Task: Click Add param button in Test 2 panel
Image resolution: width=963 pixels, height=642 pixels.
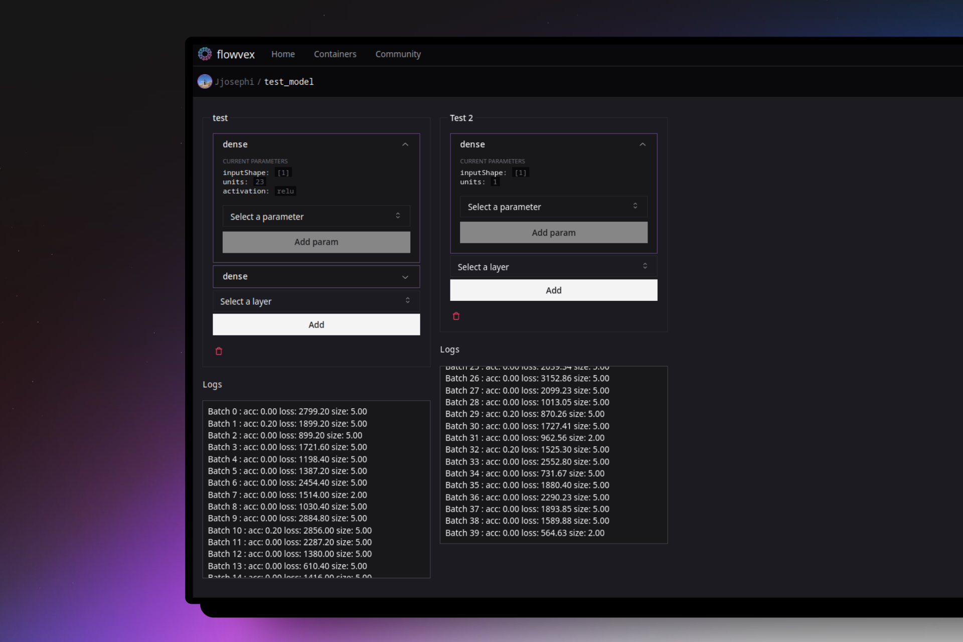Action: (553, 233)
